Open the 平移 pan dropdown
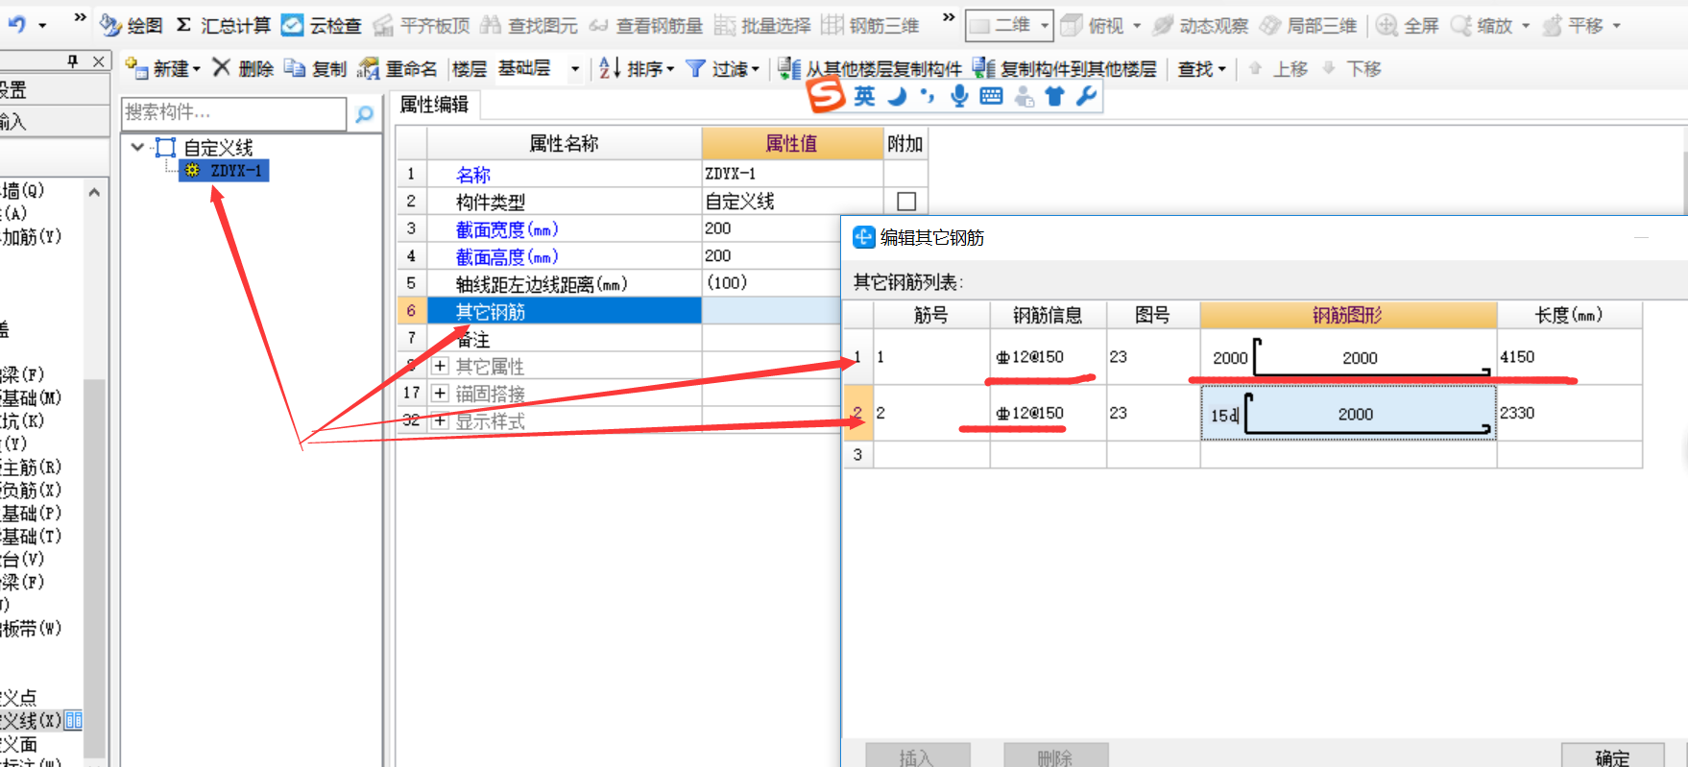Viewport: 1688px width, 767px height. [x=1617, y=26]
